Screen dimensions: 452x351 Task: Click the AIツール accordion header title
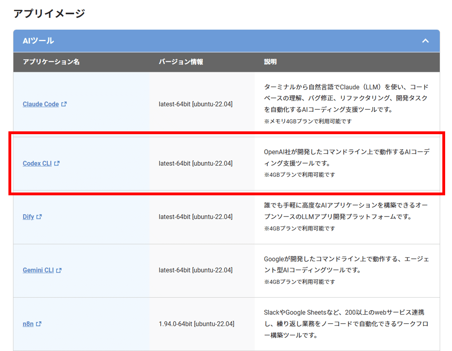pos(38,41)
